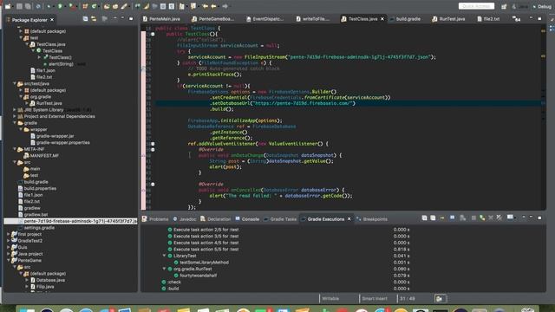This screenshot has height=312, width=555.
Task: Expand Project and External Dependencies node
Action: click(x=15, y=116)
